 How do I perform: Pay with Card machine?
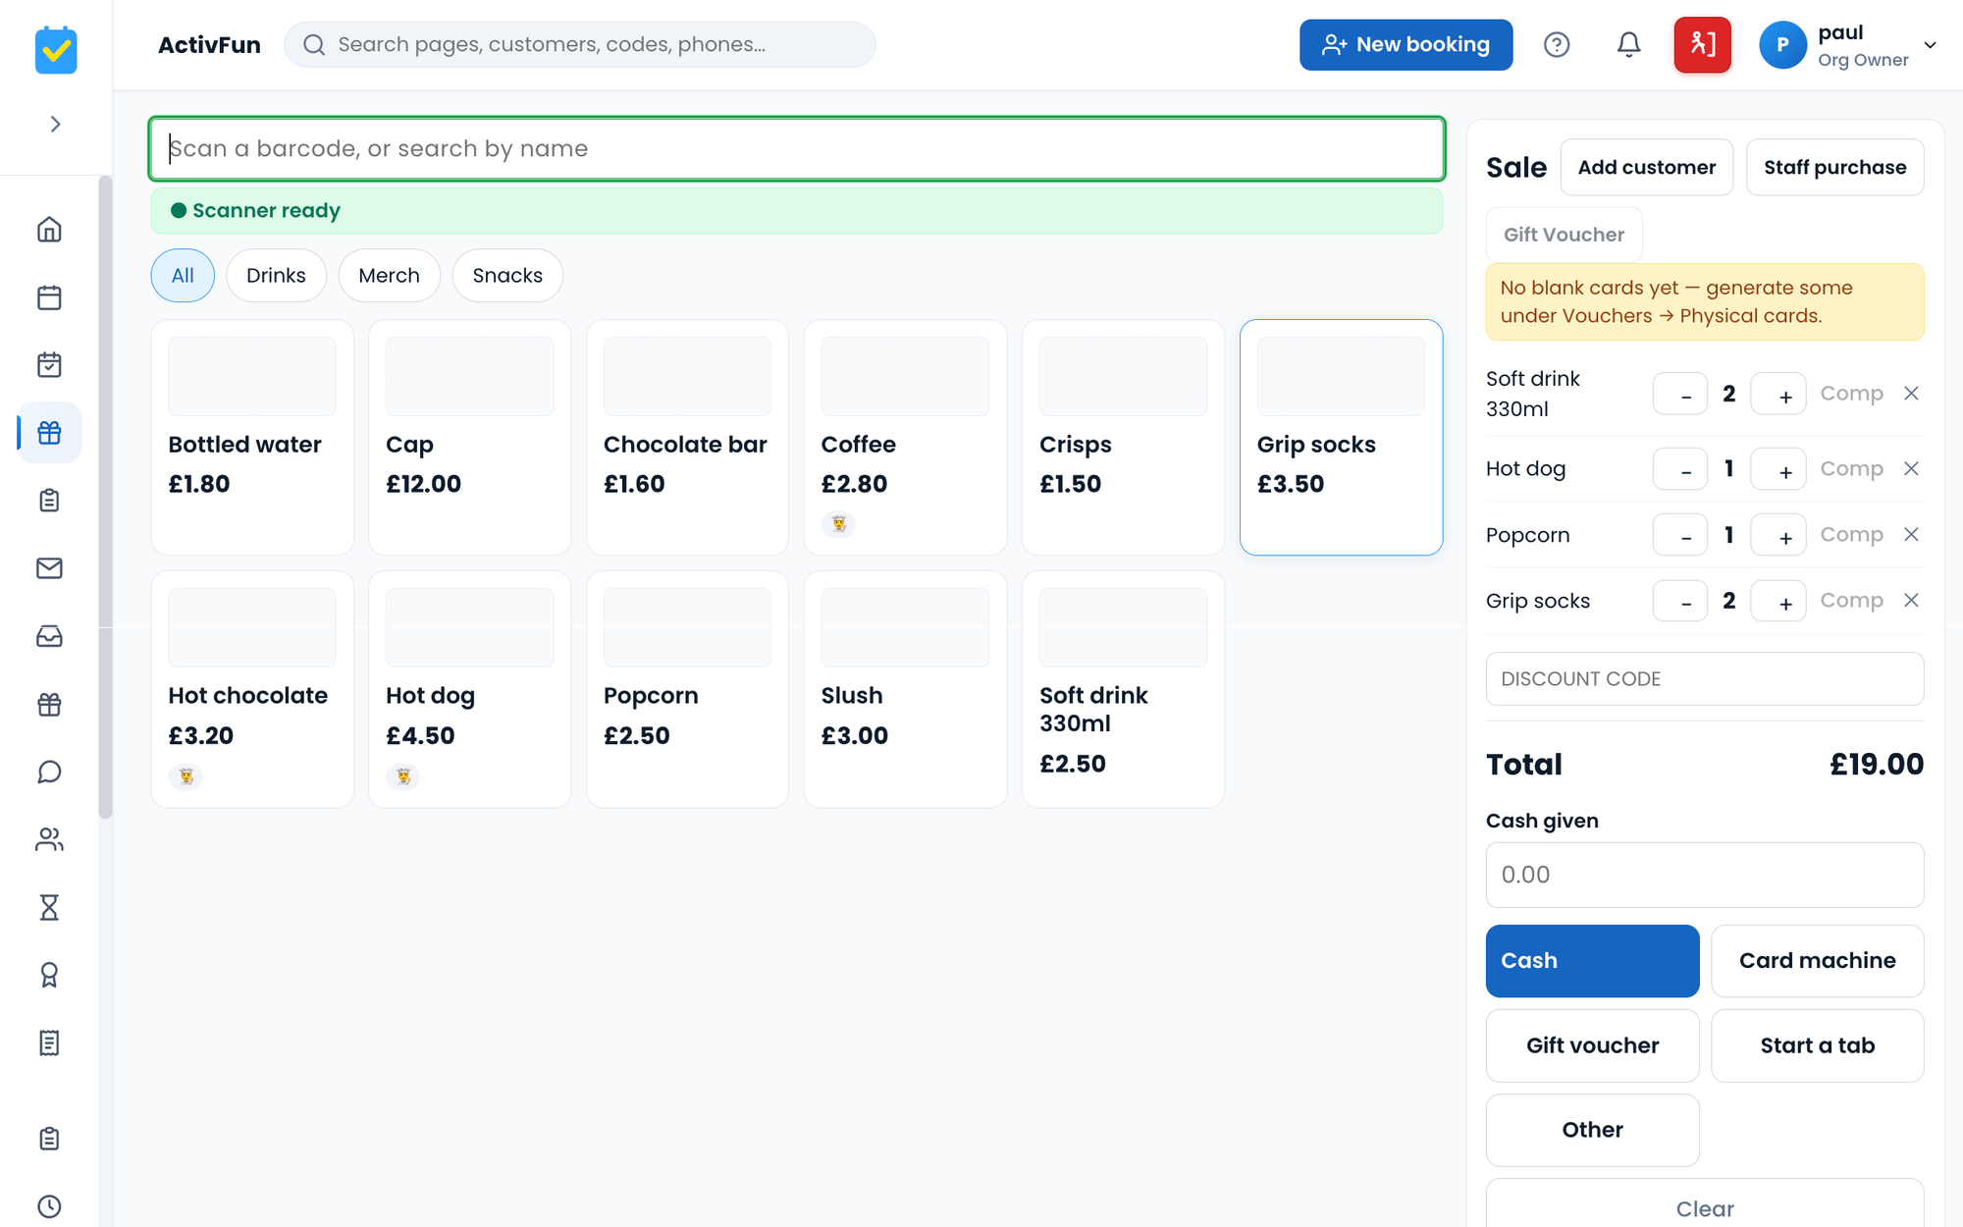1817,961
